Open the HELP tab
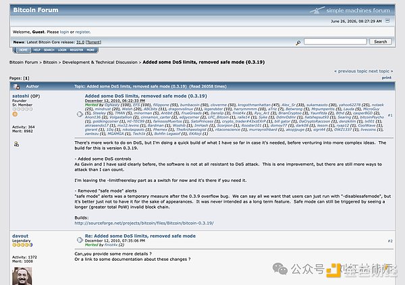Image resolution: width=405 pixels, height=285 pixels. click(x=36, y=50)
